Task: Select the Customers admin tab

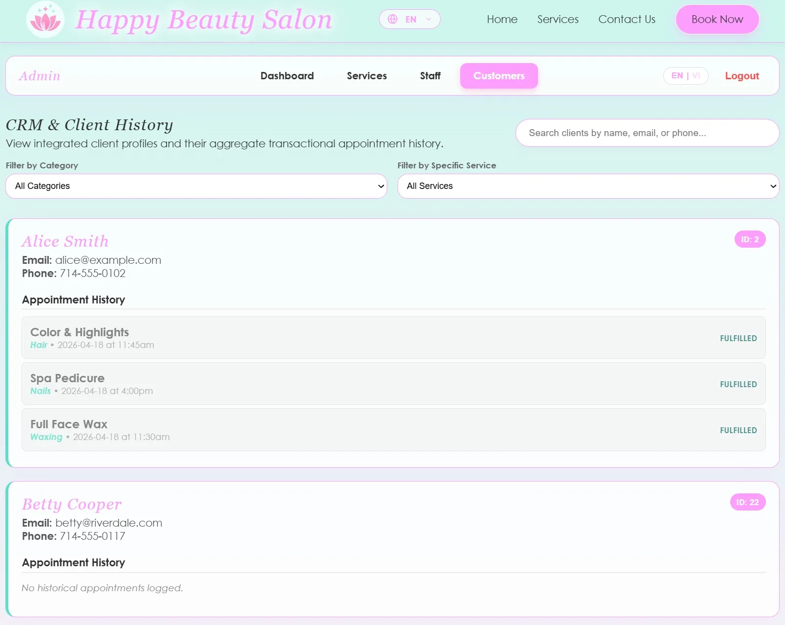Action: (x=499, y=76)
